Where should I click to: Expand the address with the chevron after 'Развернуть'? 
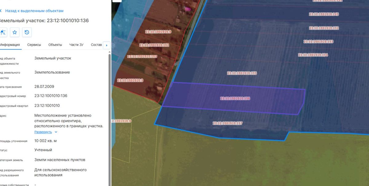(x=56, y=132)
